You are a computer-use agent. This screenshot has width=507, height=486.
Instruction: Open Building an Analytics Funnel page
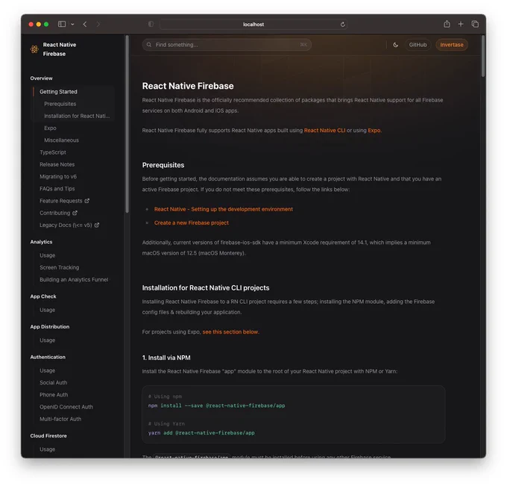(x=74, y=280)
